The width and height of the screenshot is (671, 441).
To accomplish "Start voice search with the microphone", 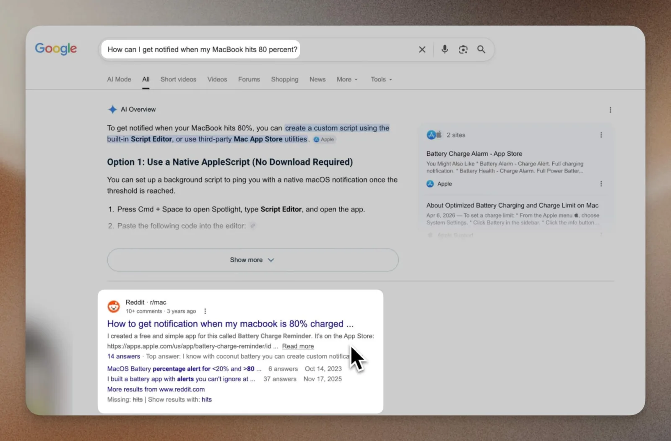I will (x=445, y=50).
